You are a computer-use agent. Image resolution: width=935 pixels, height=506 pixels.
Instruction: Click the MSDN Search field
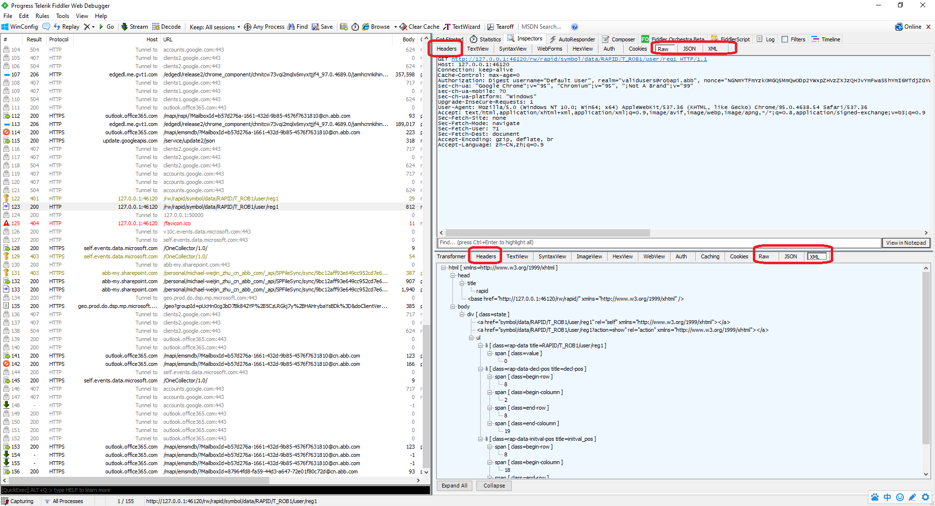pos(542,27)
